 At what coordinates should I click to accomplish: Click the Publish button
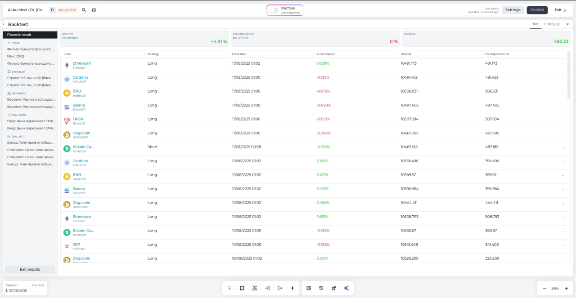[x=537, y=9]
